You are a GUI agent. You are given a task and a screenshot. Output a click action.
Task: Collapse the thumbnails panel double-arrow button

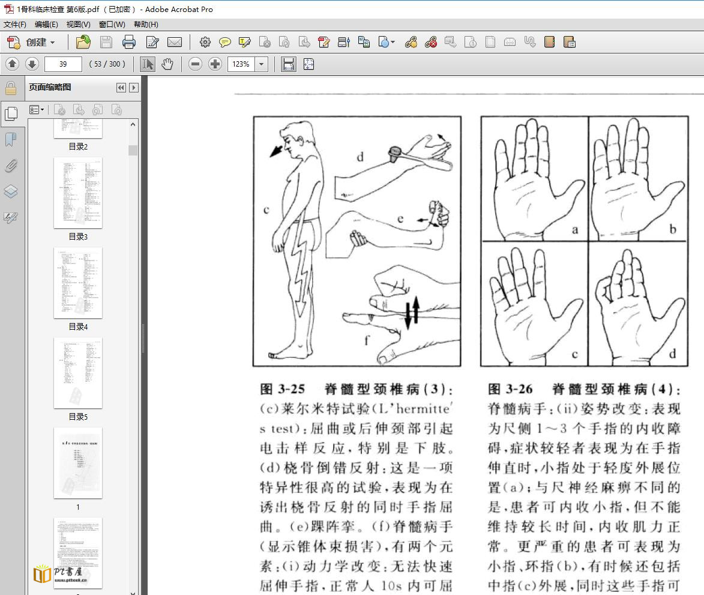(x=121, y=88)
